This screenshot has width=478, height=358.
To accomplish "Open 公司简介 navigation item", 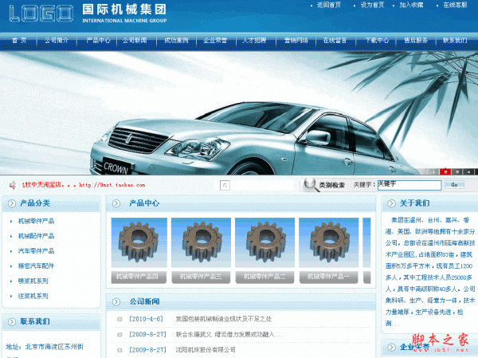I will (x=57, y=41).
